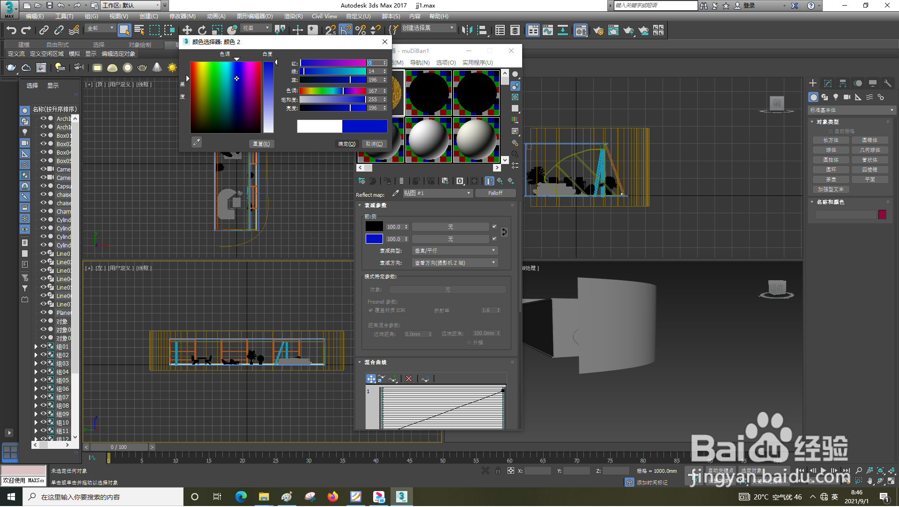Toggle first falloff map enable checkbox
The width and height of the screenshot is (899, 507).
[x=494, y=227]
